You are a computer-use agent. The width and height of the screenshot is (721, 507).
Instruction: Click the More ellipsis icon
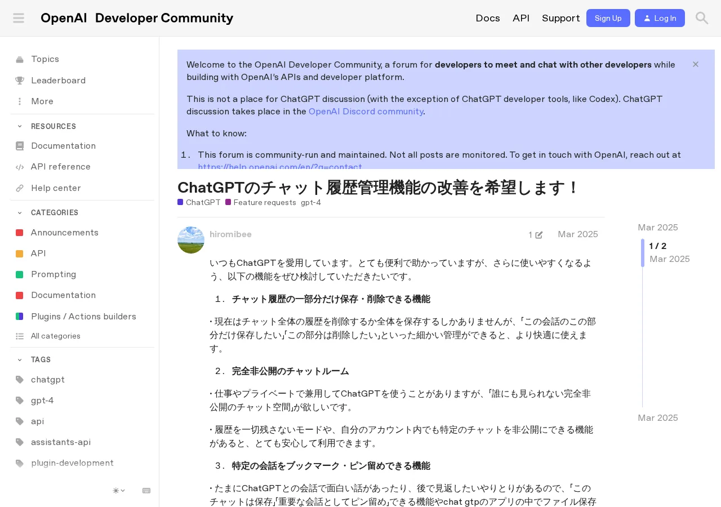tap(20, 101)
